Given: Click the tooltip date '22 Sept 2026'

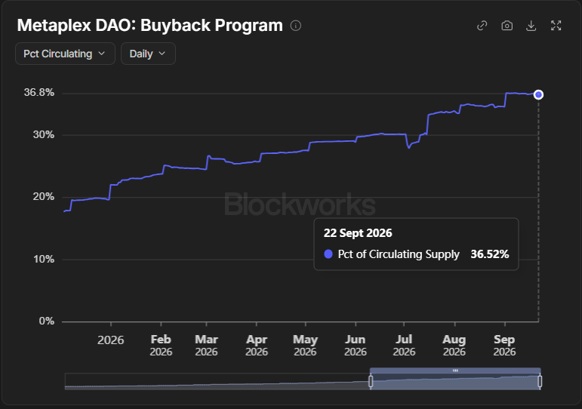Looking at the screenshot, I should pyautogui.click(x=358, y=233).
